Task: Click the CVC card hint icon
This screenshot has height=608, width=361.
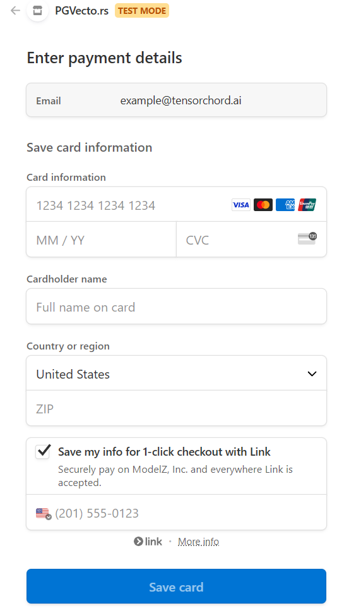Action: [x=307, y=239]
